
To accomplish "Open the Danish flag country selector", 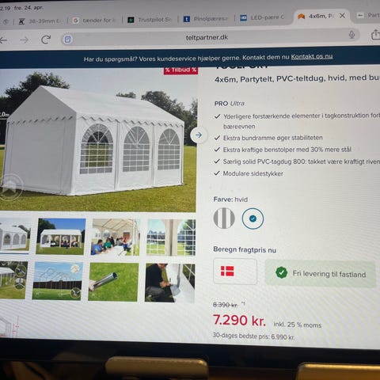I will point(235,272).
